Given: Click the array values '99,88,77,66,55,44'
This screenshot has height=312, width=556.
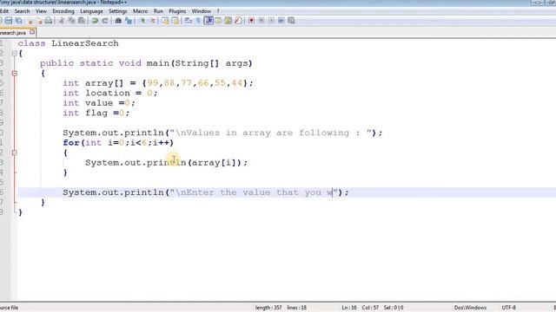Looking at the screenshot, I should click(x=195, y=83).
